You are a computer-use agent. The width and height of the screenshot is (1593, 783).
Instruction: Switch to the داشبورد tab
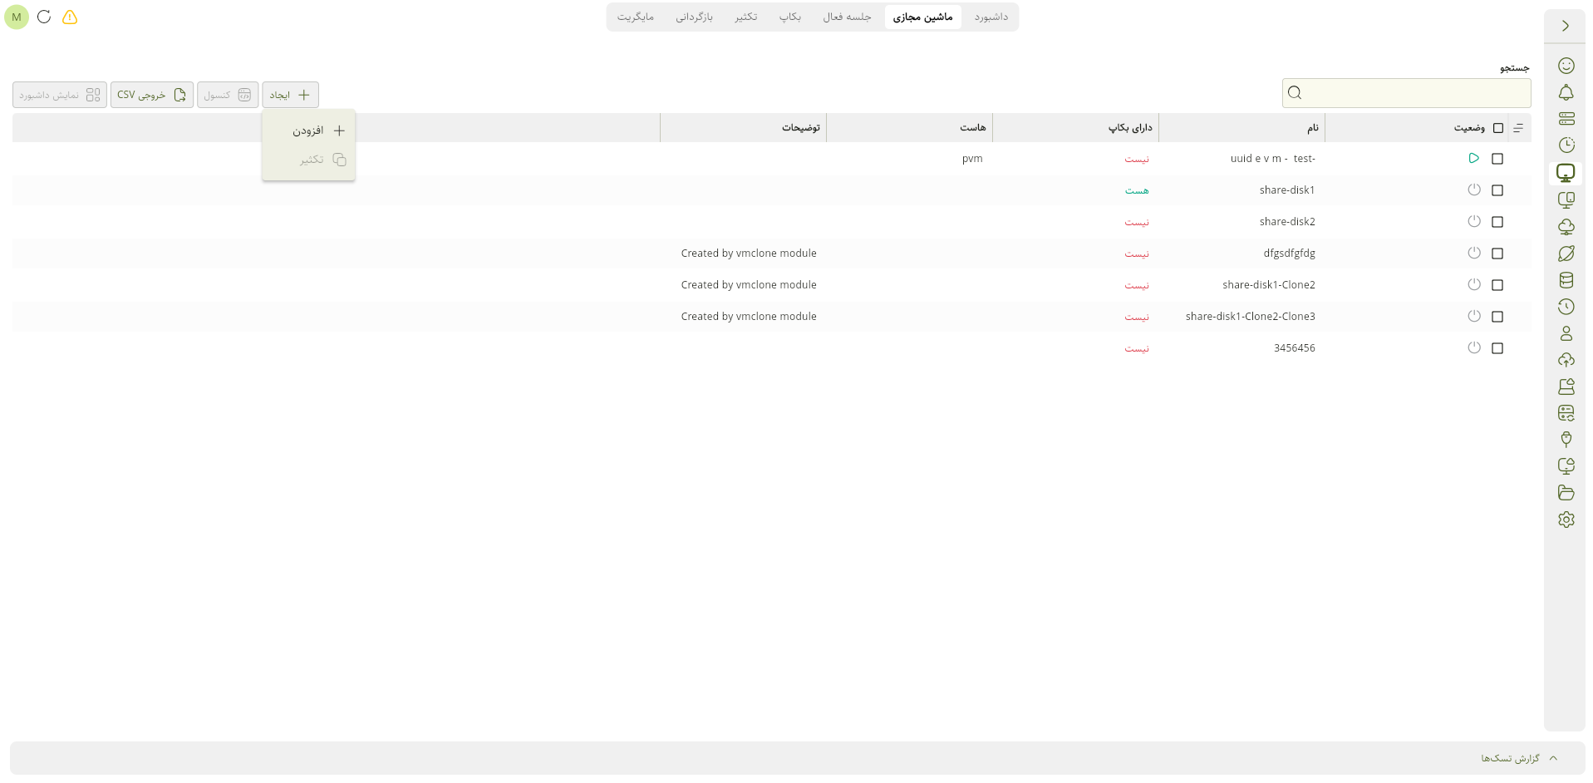click(x=991, y=17)
